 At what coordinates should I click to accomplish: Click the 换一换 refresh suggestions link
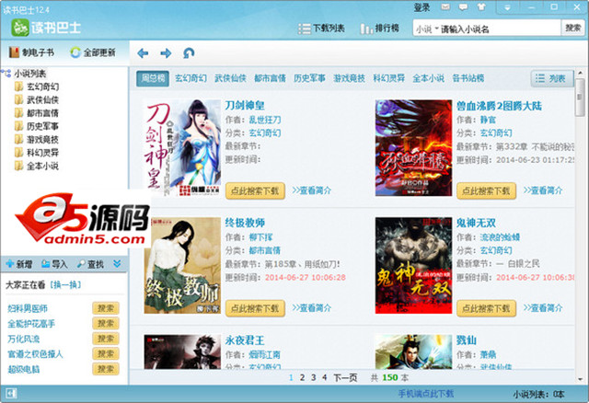point(65,285)
